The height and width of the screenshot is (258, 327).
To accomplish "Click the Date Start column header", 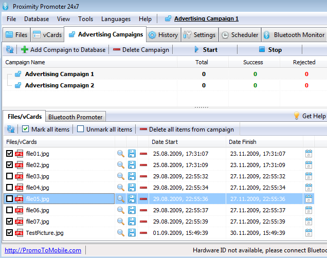I will coord(165,142).
